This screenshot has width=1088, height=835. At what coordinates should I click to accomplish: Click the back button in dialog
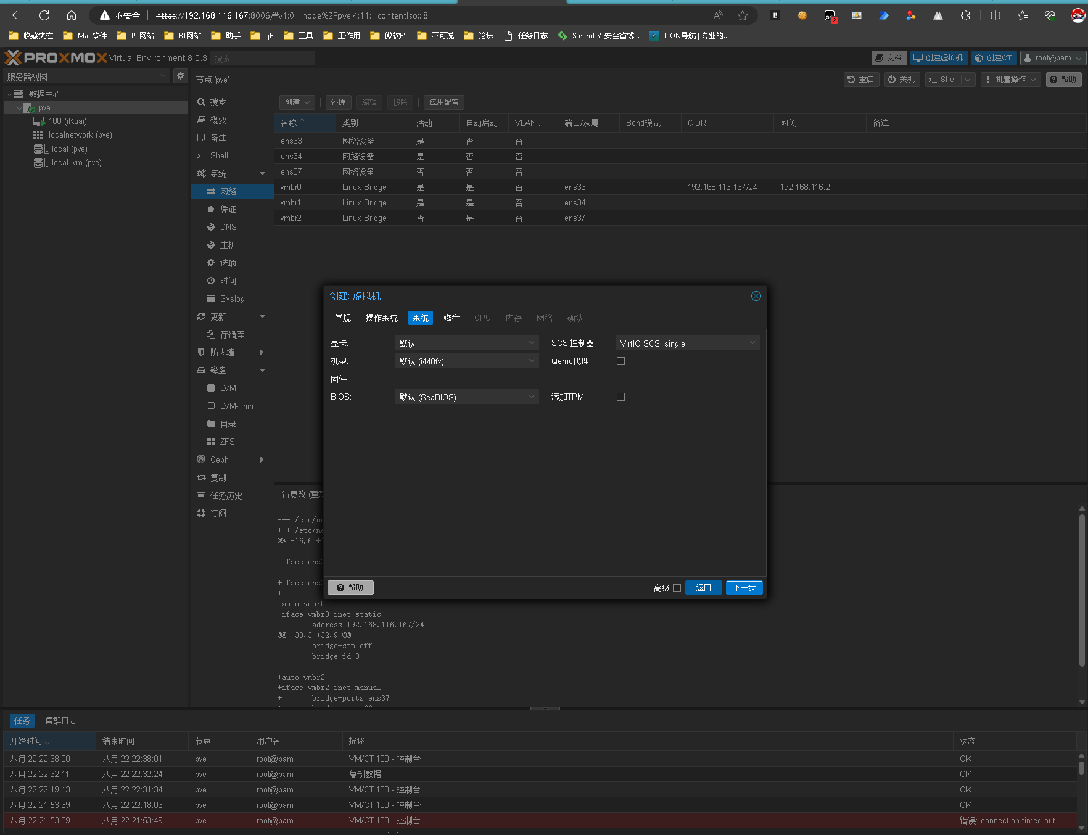(703, 588)
